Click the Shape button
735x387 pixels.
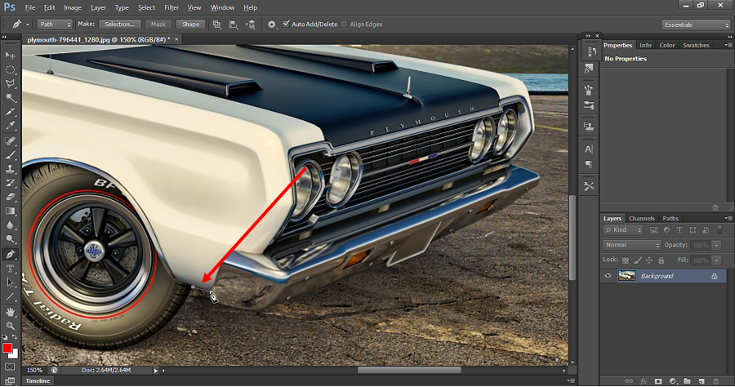(x=190, y=24)
